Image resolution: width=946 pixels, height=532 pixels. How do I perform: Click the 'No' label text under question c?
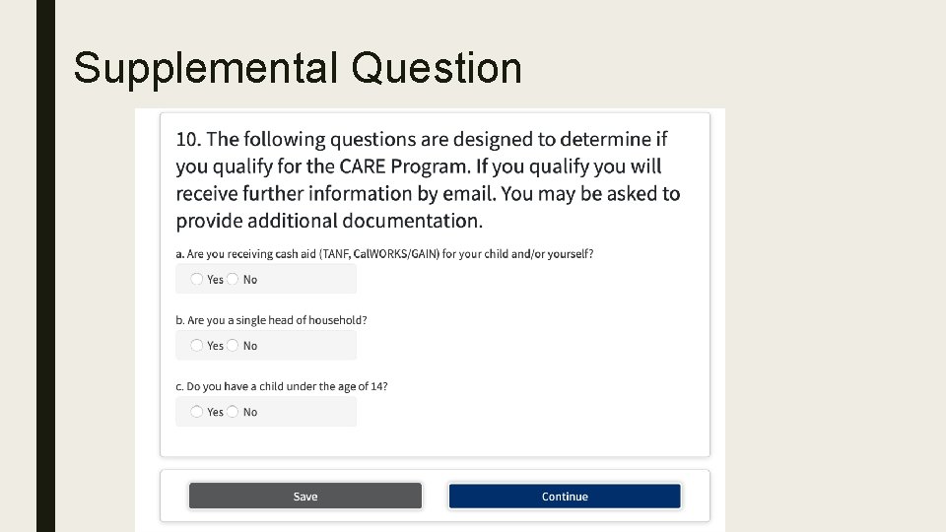point(250,412)
